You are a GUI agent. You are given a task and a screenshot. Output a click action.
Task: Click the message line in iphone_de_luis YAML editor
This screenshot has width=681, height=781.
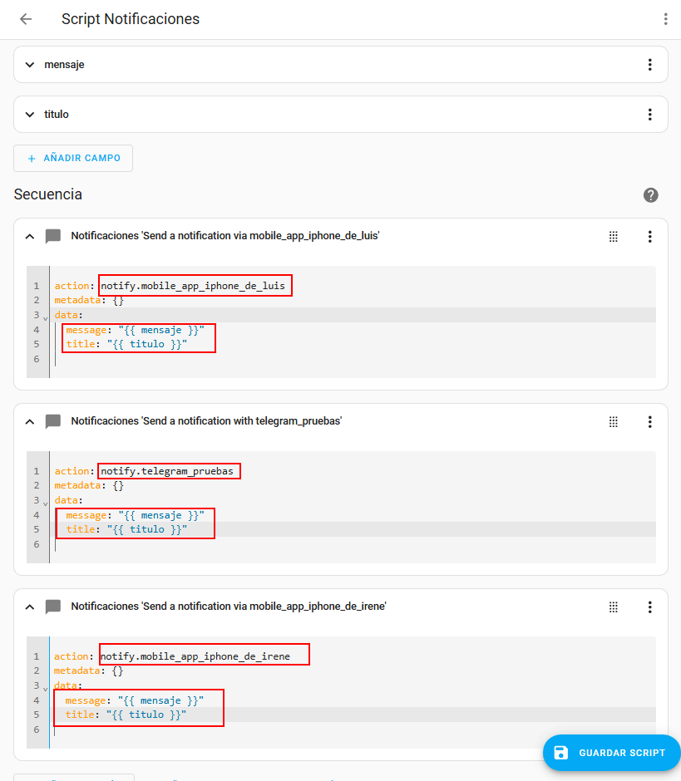(x=135, y=330)
